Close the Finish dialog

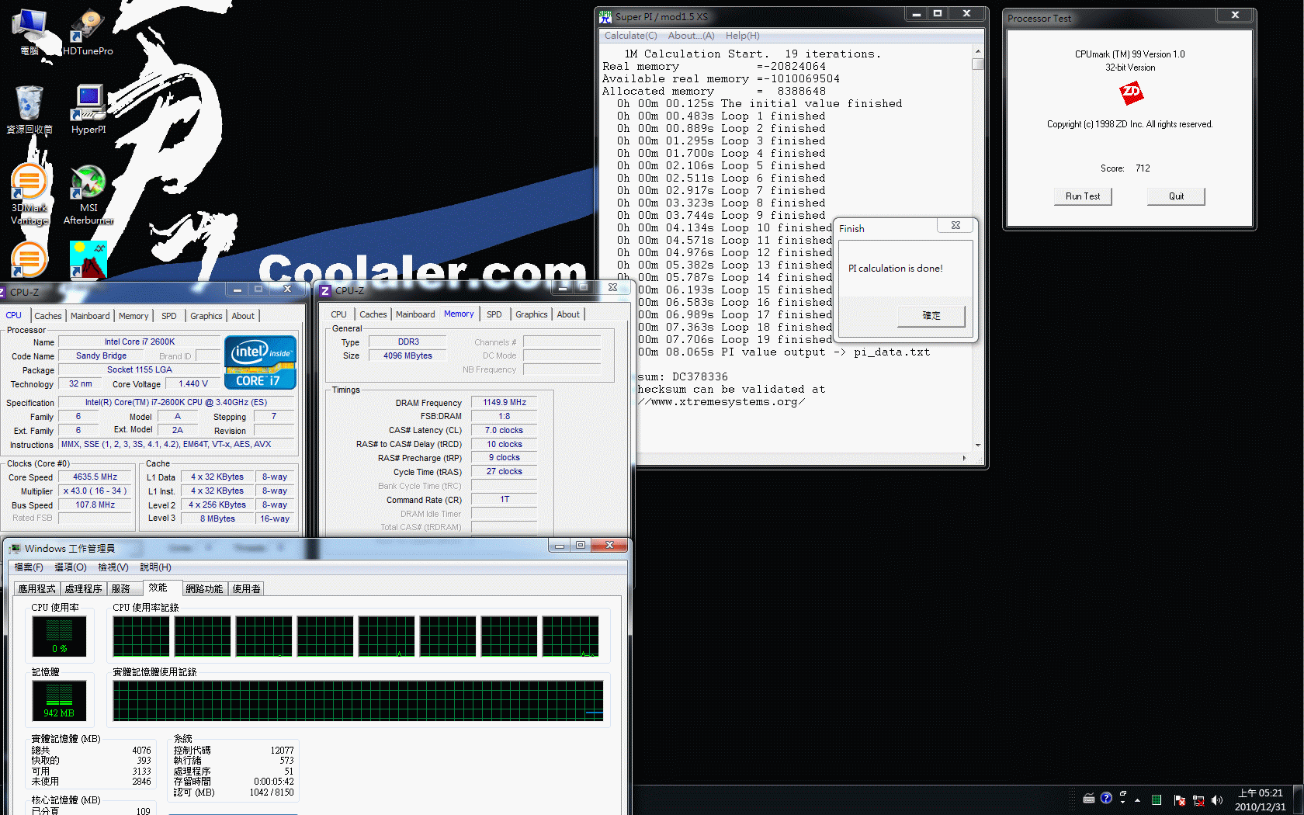click(x=955, y=225)
